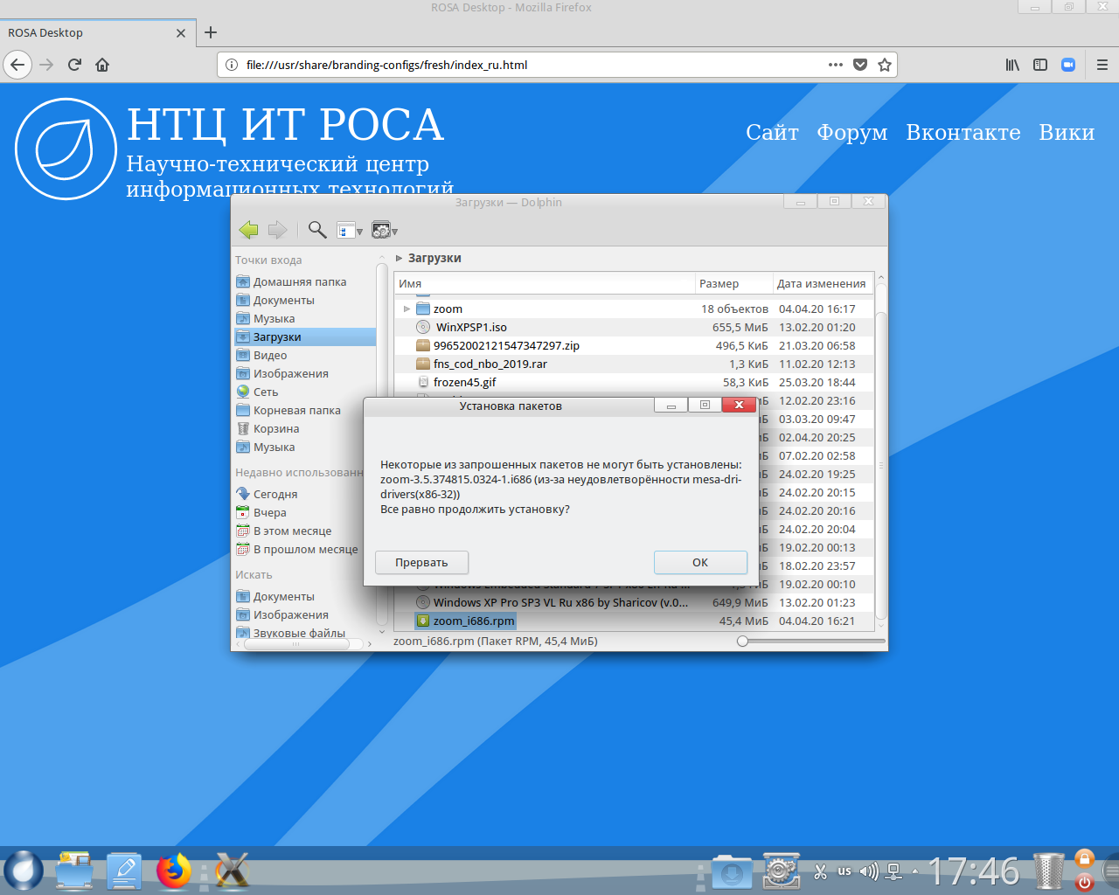Adjust the Dolphin icon zoom slider
The width and height of the screenshot is (1119, 895).
(x=743, y=642)
